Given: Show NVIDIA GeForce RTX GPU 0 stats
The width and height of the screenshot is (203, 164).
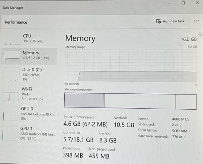Looking at the screenshot, I should (29, 114).
